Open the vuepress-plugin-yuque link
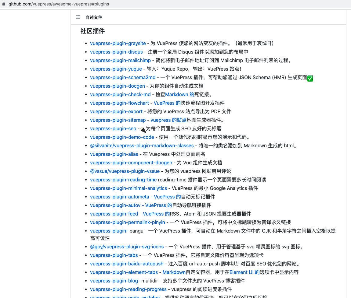This screenshot has height=298, width=351. pos(116,69)
